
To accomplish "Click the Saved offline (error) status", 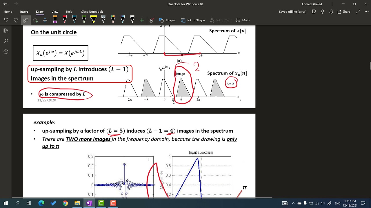I will coord(292,12).
